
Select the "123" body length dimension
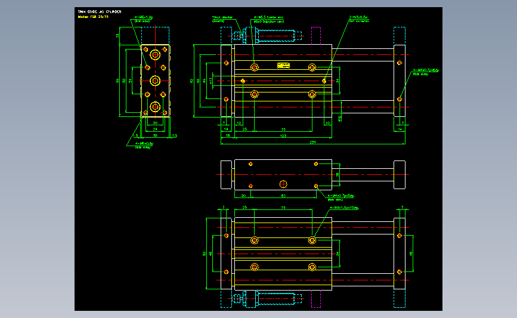[x=283, y=135]
